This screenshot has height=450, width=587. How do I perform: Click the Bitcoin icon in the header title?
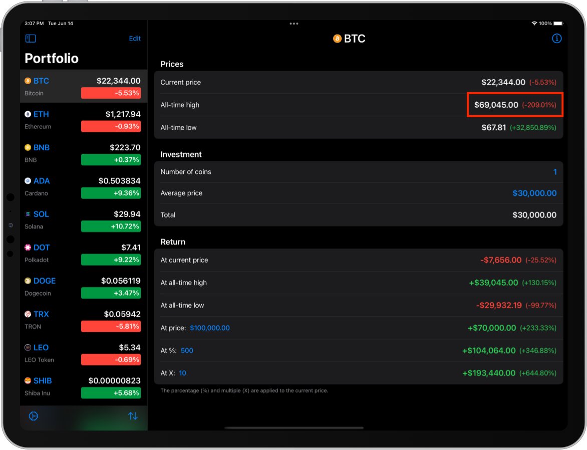(337, 39)
